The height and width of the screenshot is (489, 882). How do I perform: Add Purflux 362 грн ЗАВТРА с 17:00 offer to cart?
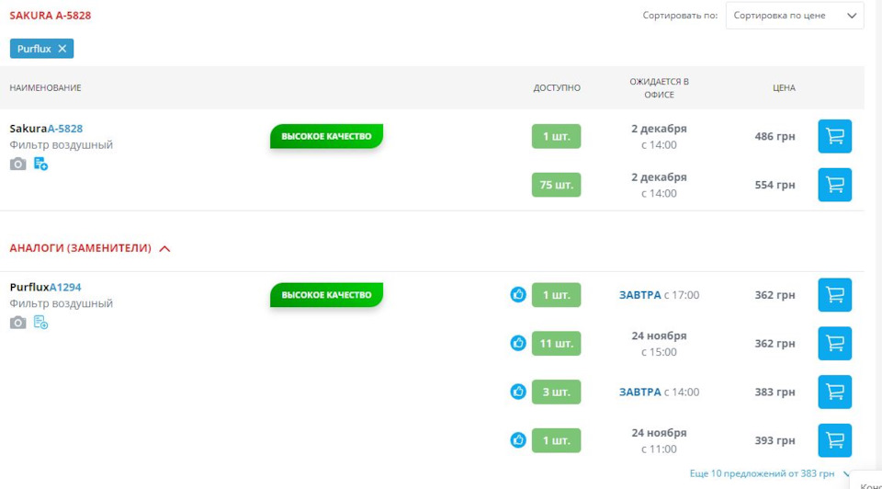(835, 295)
